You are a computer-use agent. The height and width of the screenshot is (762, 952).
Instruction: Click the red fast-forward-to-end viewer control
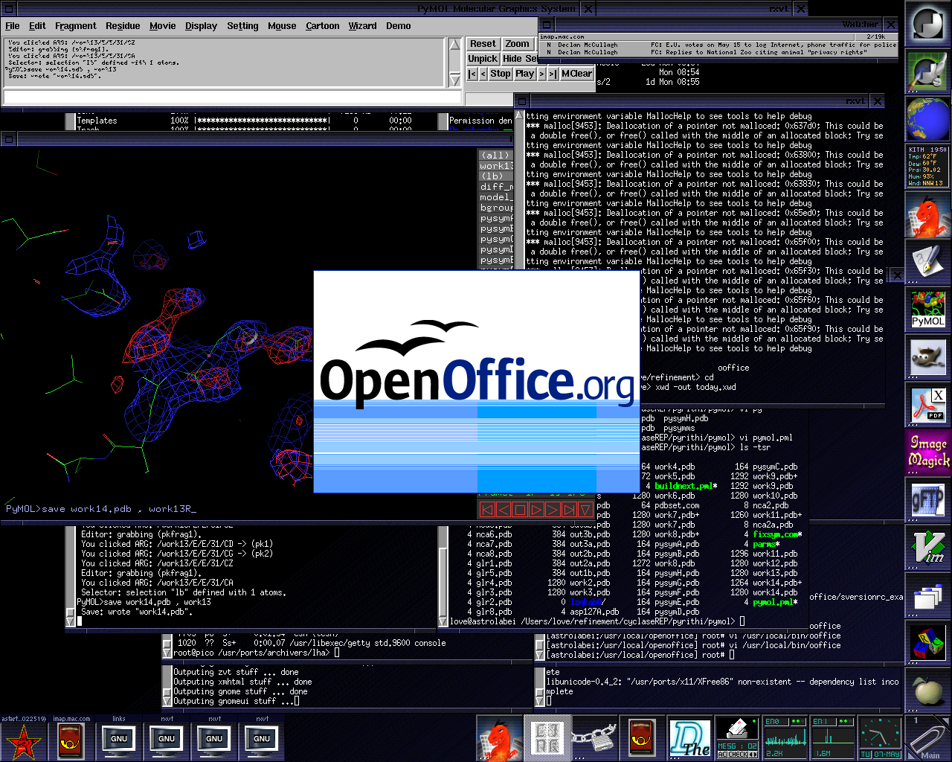coord(569,510)
